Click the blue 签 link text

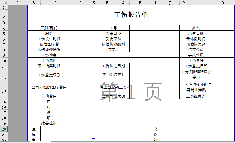[x=93, y=140]
